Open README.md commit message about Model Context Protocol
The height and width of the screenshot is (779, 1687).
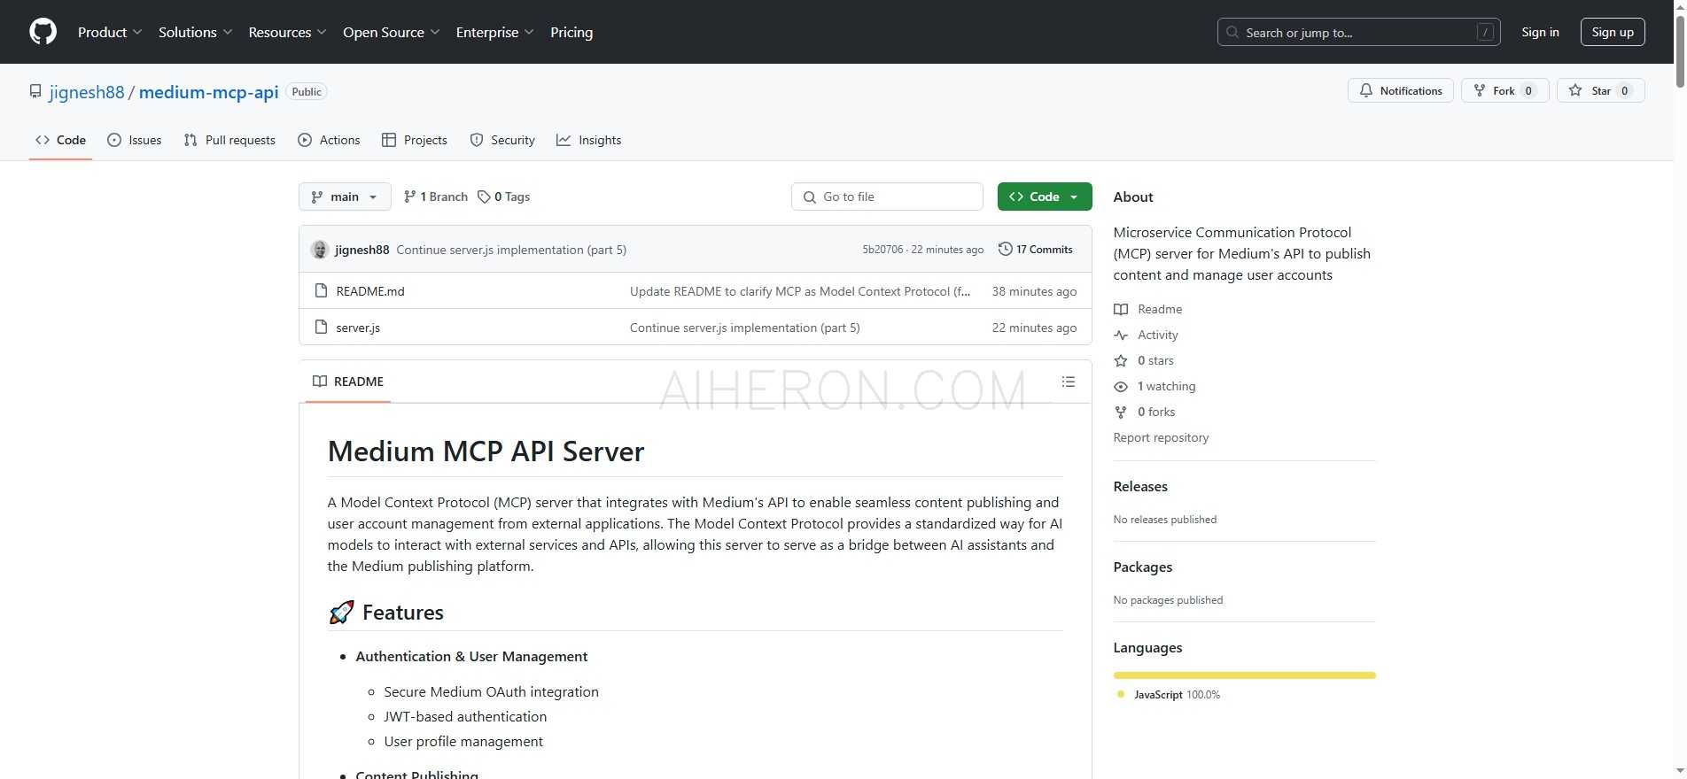[800, 291]
